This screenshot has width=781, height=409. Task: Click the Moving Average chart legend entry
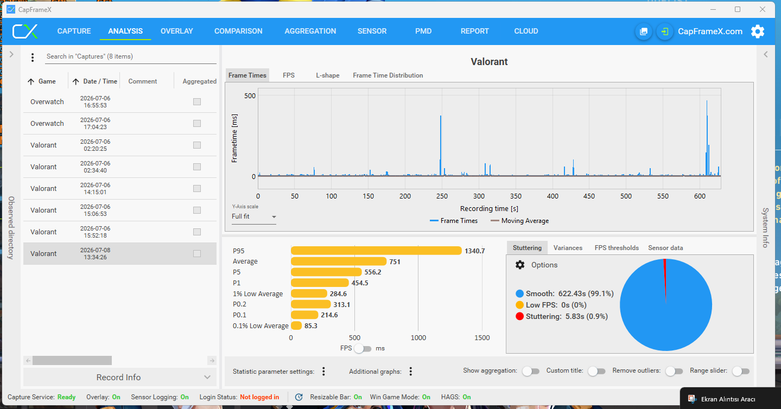point(519,221)
